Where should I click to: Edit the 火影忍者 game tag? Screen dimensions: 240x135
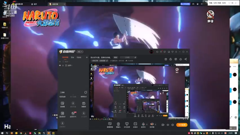100,61
